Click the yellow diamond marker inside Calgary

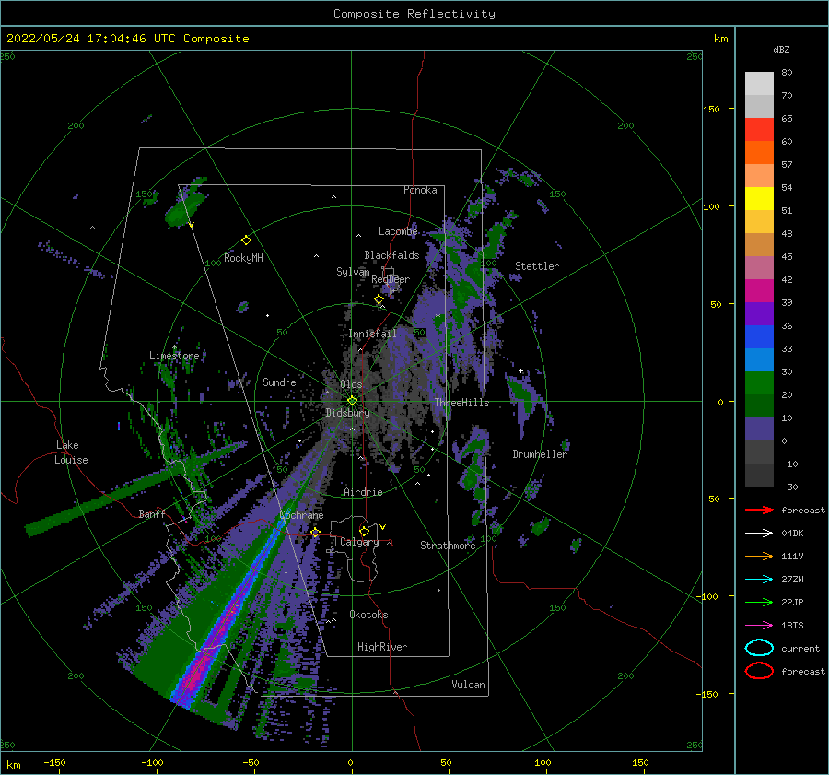click(364, 531)
